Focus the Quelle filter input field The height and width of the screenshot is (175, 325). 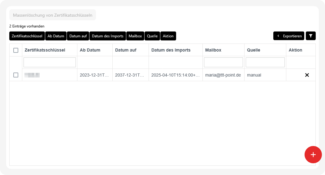point(265,62)
